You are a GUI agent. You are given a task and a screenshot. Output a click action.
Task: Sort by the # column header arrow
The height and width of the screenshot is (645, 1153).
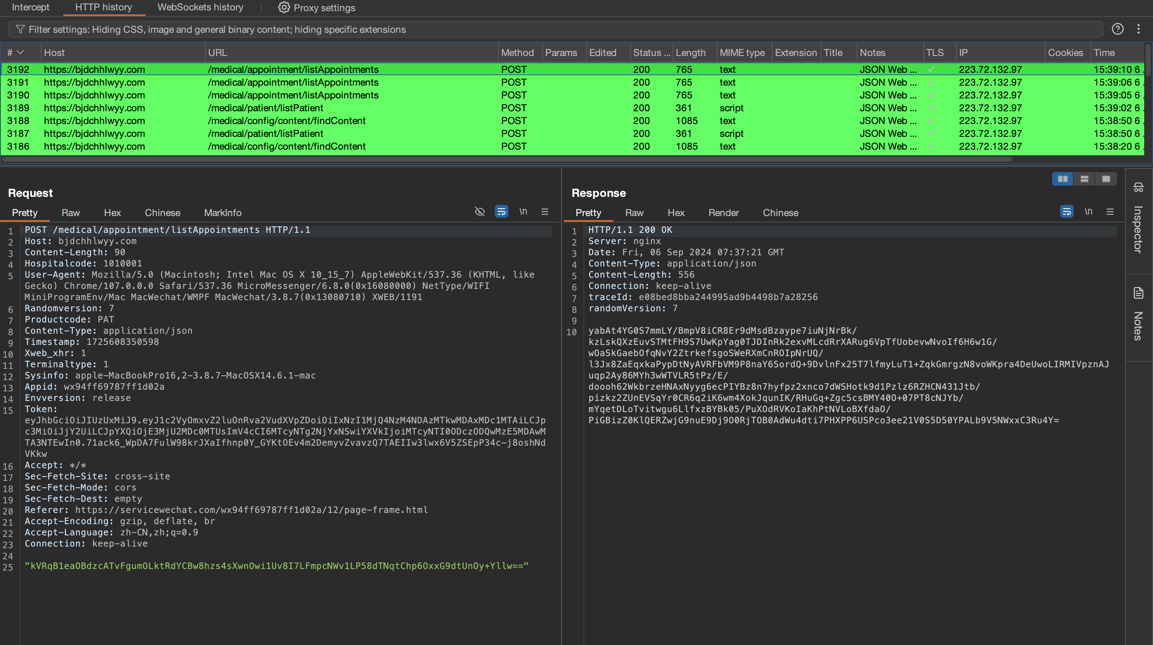(20, 52)
